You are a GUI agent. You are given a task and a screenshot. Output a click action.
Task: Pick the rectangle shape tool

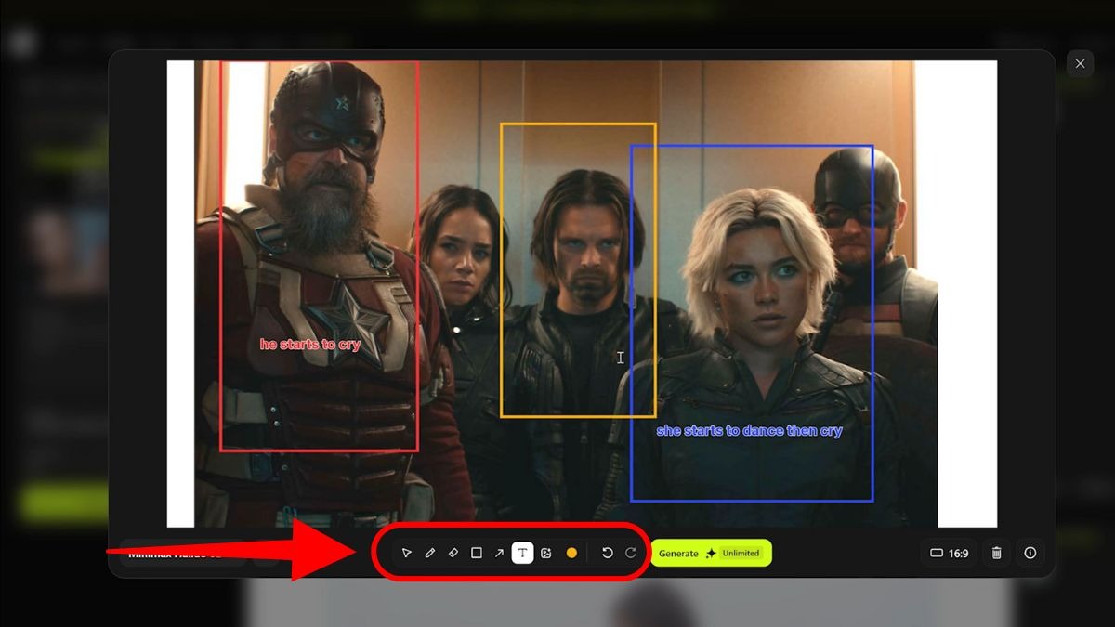[x=477, y=553]
